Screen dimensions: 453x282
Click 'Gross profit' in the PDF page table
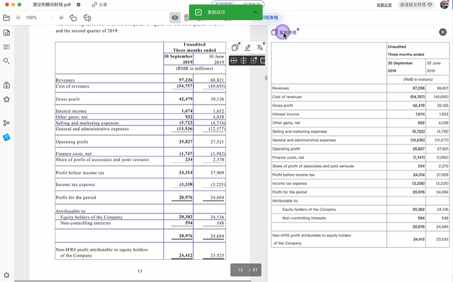(x=68, y=99)
